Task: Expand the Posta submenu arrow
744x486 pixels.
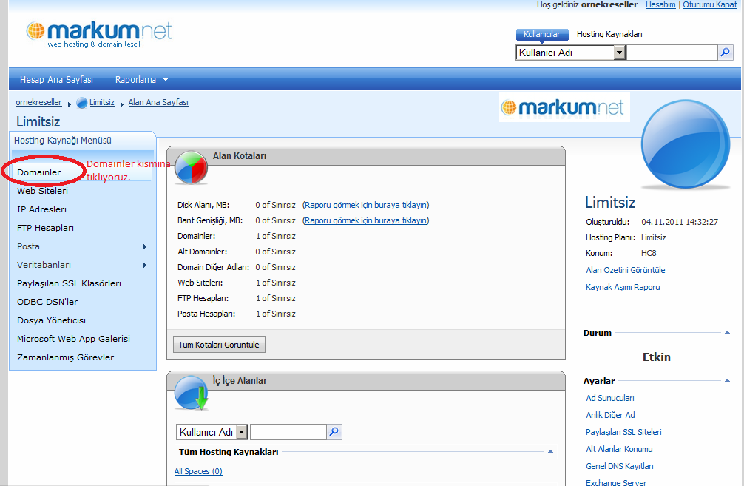Action: pos(145,247)
